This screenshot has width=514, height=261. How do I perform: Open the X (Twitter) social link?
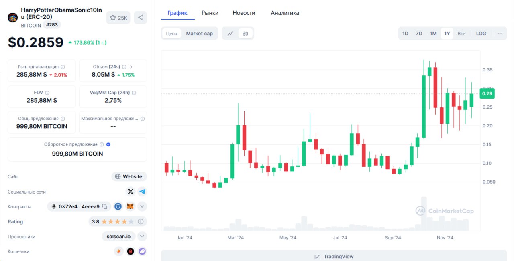pyautogui.click(x=131, y=192)
